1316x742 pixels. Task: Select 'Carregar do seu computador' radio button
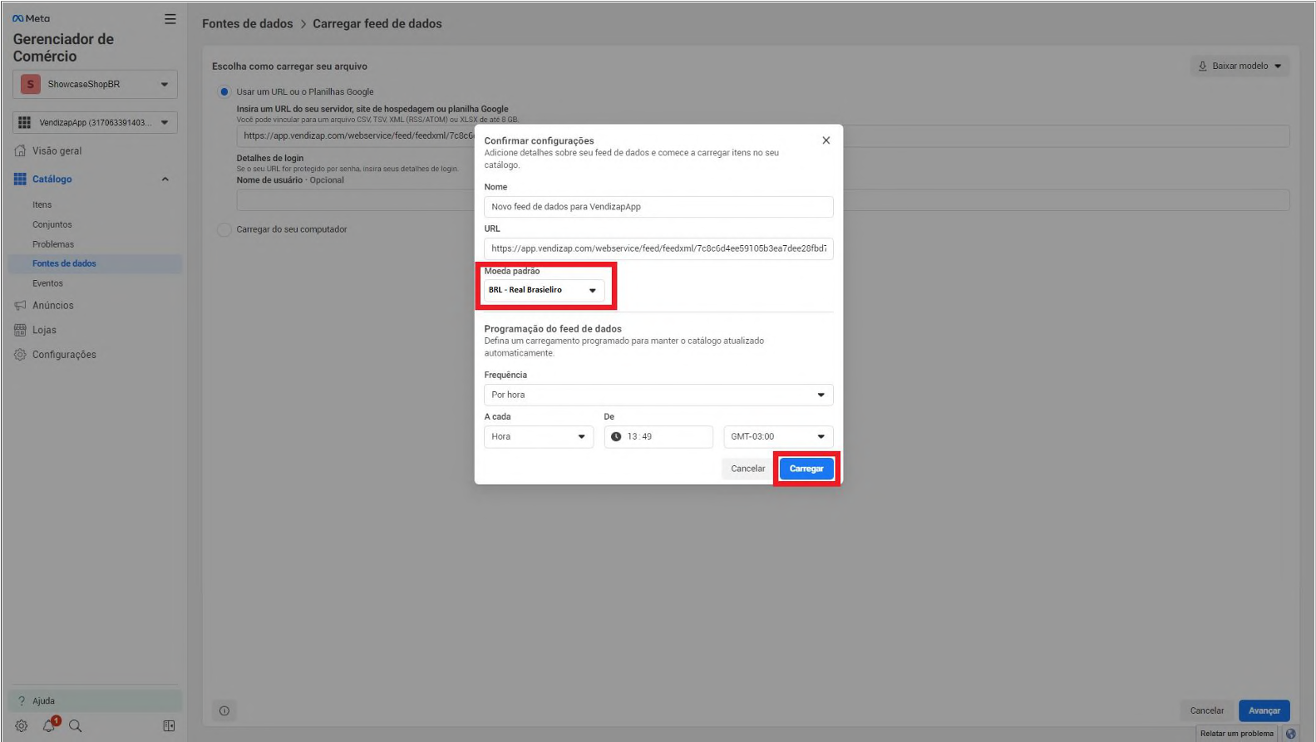[x=224, y=229]
